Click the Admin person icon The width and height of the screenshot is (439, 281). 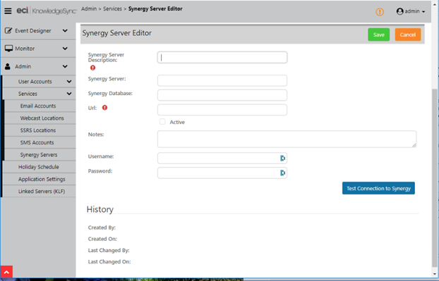click(8, 66)
